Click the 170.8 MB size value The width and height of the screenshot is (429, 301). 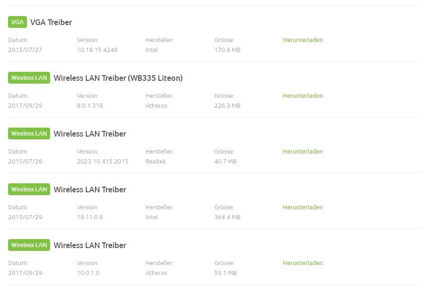click(x=228, y=50)
